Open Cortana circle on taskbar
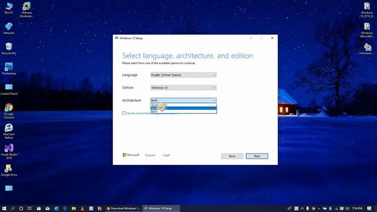This screenshot has height=212, width=377. click(21, 208)
